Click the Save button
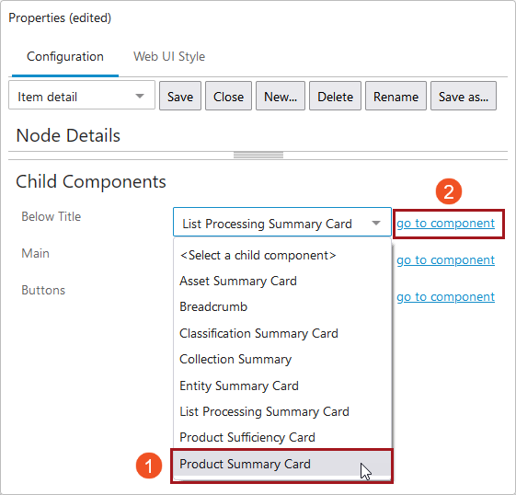Screen dimensions: 516x495 (x=180, y=96)
